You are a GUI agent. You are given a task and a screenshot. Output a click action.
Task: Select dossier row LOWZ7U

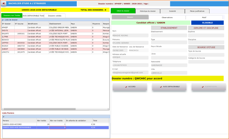coord(55,52)
